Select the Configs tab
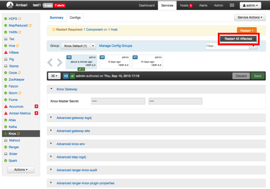 [x=75, y=18]
